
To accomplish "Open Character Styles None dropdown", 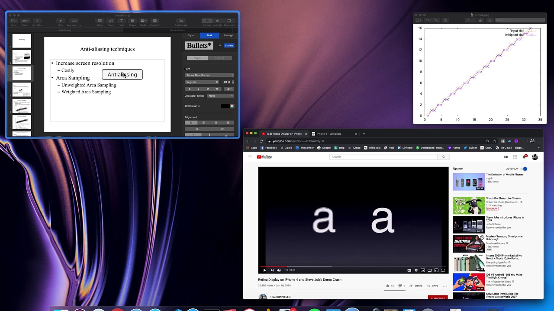I will tap(221, 96).
